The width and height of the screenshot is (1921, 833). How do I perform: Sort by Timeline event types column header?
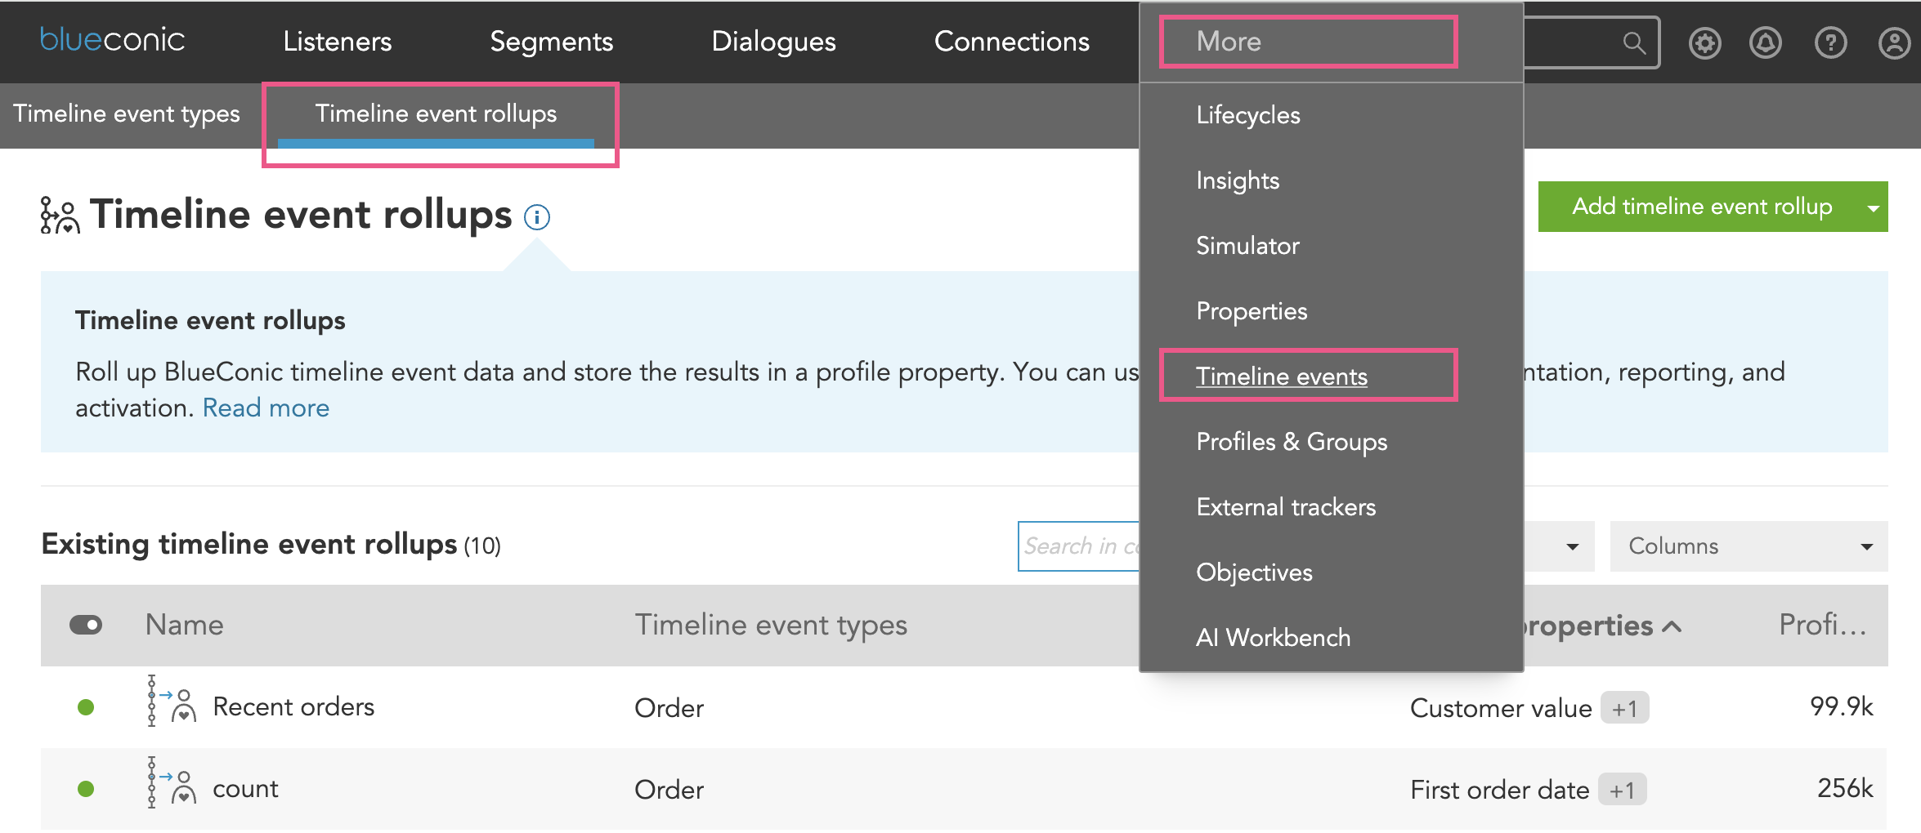pyautogui.click(x=771, y=625)
